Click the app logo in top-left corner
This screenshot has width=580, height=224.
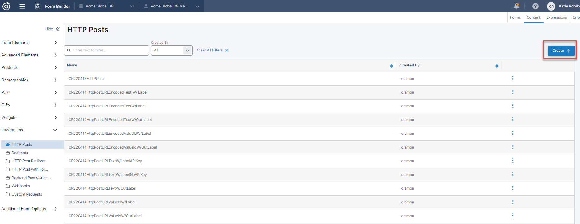pos(6,6)
